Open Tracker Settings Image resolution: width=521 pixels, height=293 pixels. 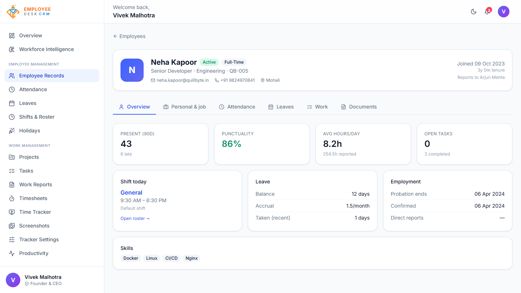tap(52, 239)
